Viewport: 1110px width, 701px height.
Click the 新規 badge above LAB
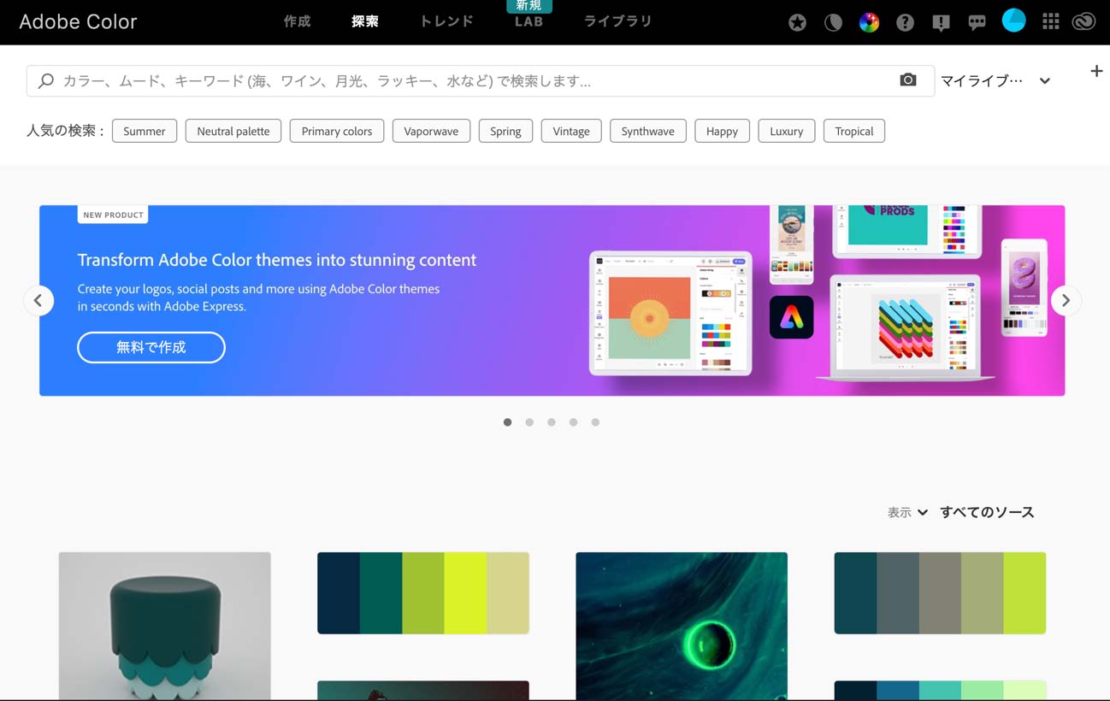tap(528, 6)
